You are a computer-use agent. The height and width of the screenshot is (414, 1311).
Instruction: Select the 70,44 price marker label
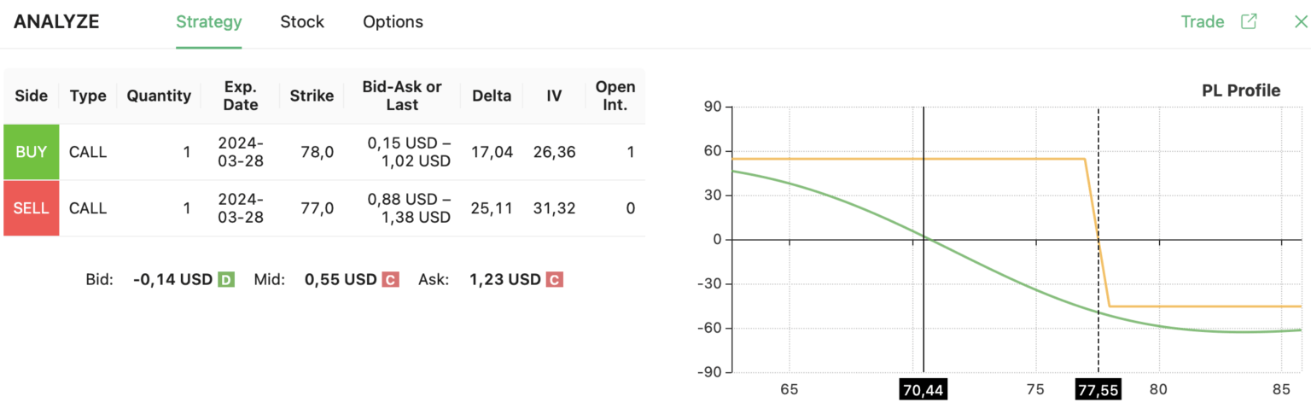tap(924, 390)
